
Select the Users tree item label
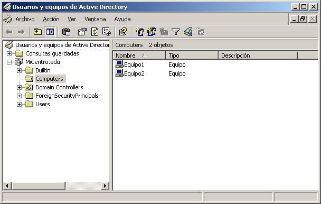[x=43, y=104]
